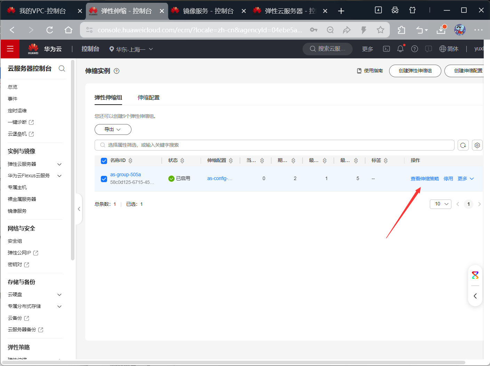The height and width of the screenshot is (366, 490).
Task: Switch to 我的VPC-控制台 browser tab
Action: click(x=43, y=11)
